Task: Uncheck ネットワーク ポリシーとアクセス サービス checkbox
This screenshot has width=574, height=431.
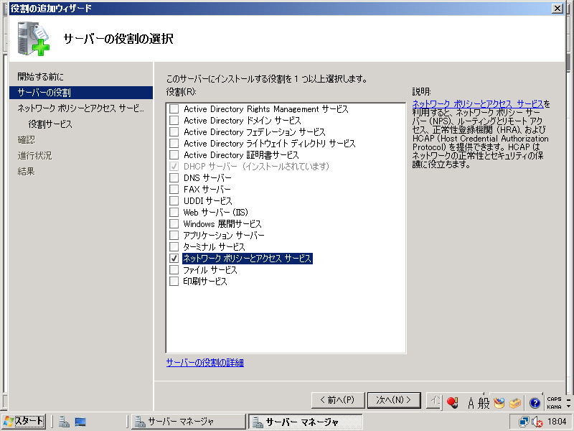Action: (174, 258)
